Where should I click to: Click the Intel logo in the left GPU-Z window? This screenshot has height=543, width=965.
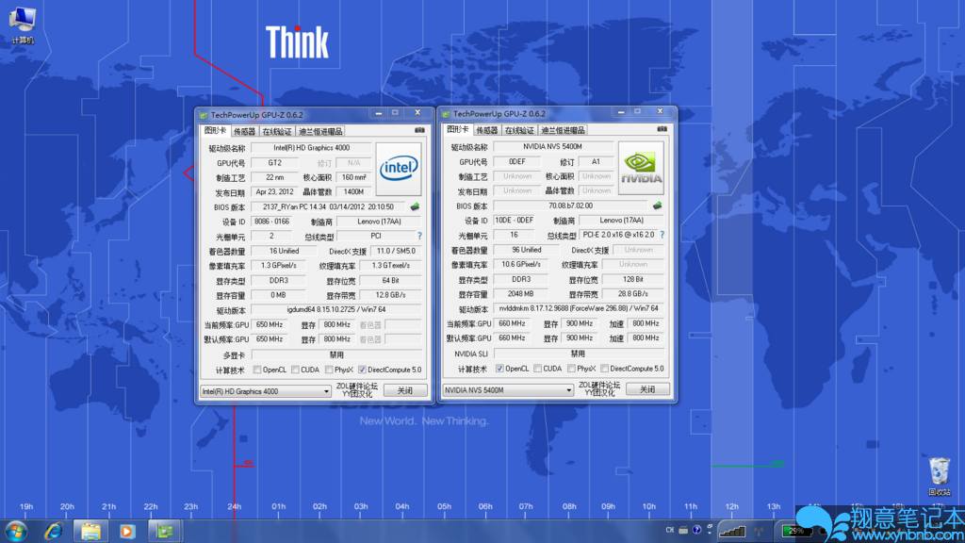pyautogui.click(x=399, y=170)
